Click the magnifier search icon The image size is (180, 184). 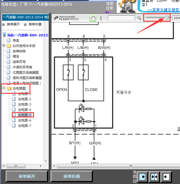coord(139,18)
